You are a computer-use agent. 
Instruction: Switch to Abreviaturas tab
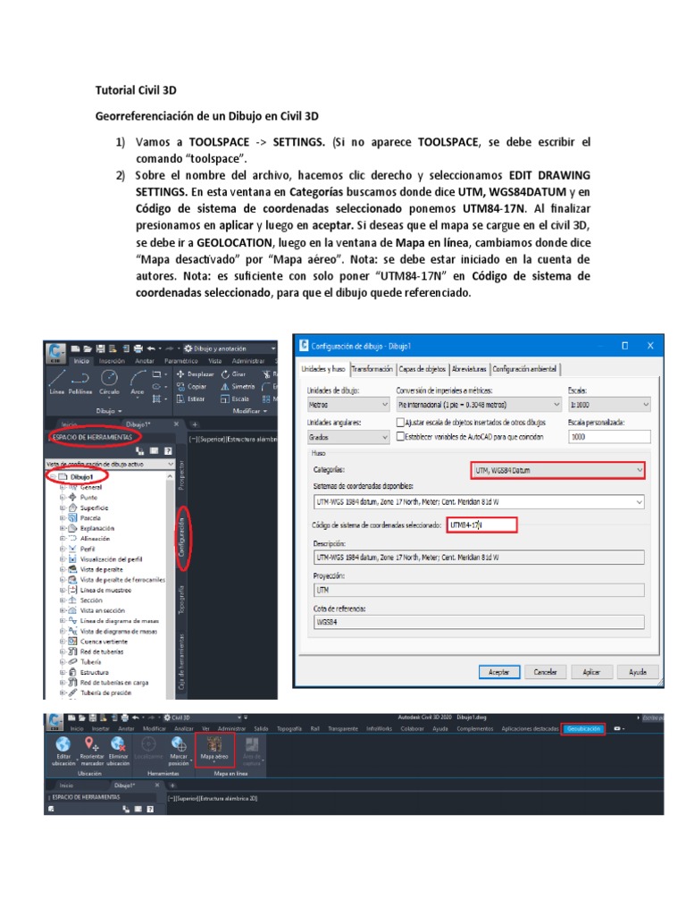point(469,369)
